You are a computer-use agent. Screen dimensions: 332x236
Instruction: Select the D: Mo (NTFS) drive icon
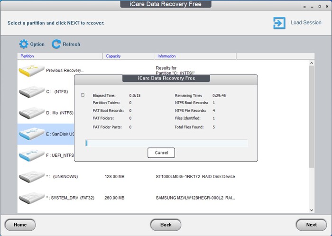pos(32,113)
